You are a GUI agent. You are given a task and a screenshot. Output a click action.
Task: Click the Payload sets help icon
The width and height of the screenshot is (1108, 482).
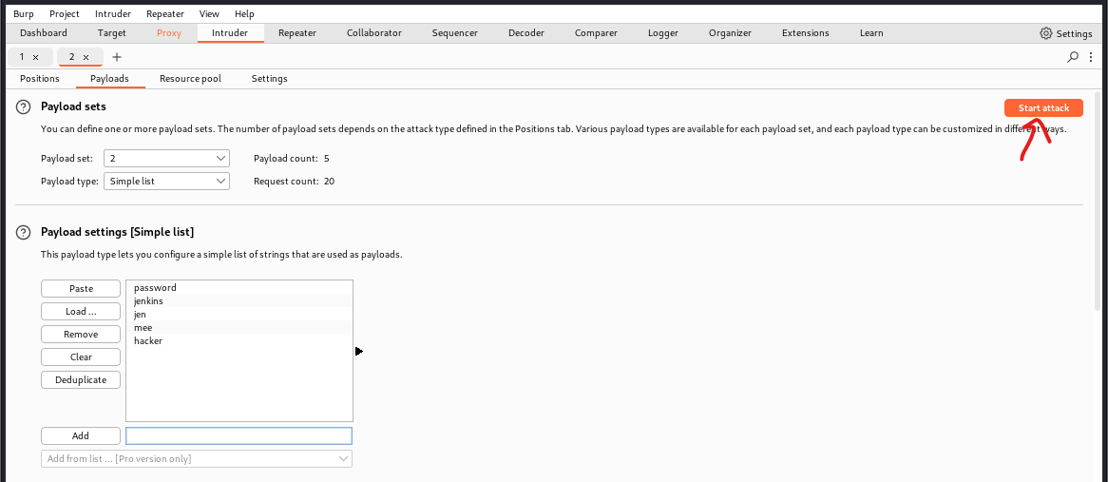tap(24, 107)
